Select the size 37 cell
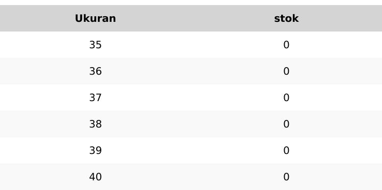Viewport: 382px width, 190px height. pos(95,98)
